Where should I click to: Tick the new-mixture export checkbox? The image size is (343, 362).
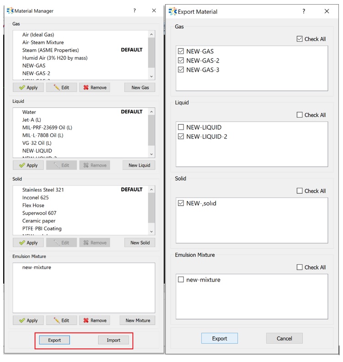181,280
